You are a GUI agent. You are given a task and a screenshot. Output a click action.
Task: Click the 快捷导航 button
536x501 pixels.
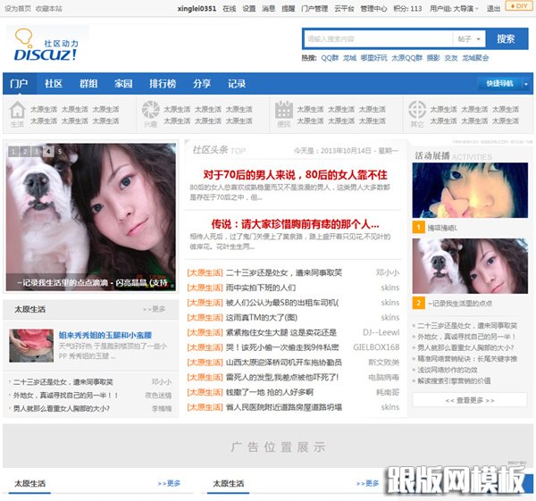[499, 84]
